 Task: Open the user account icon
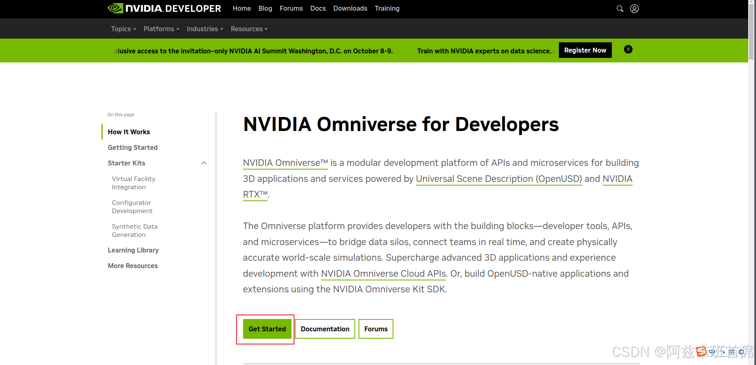tap(634, 9)
